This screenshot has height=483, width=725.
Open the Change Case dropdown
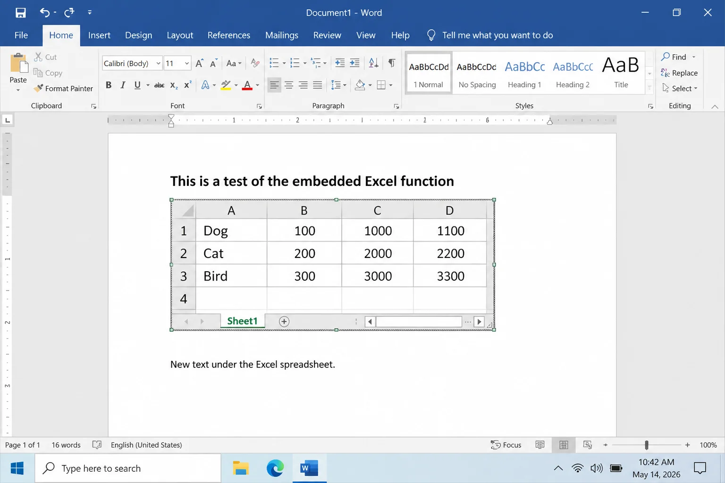234,63
